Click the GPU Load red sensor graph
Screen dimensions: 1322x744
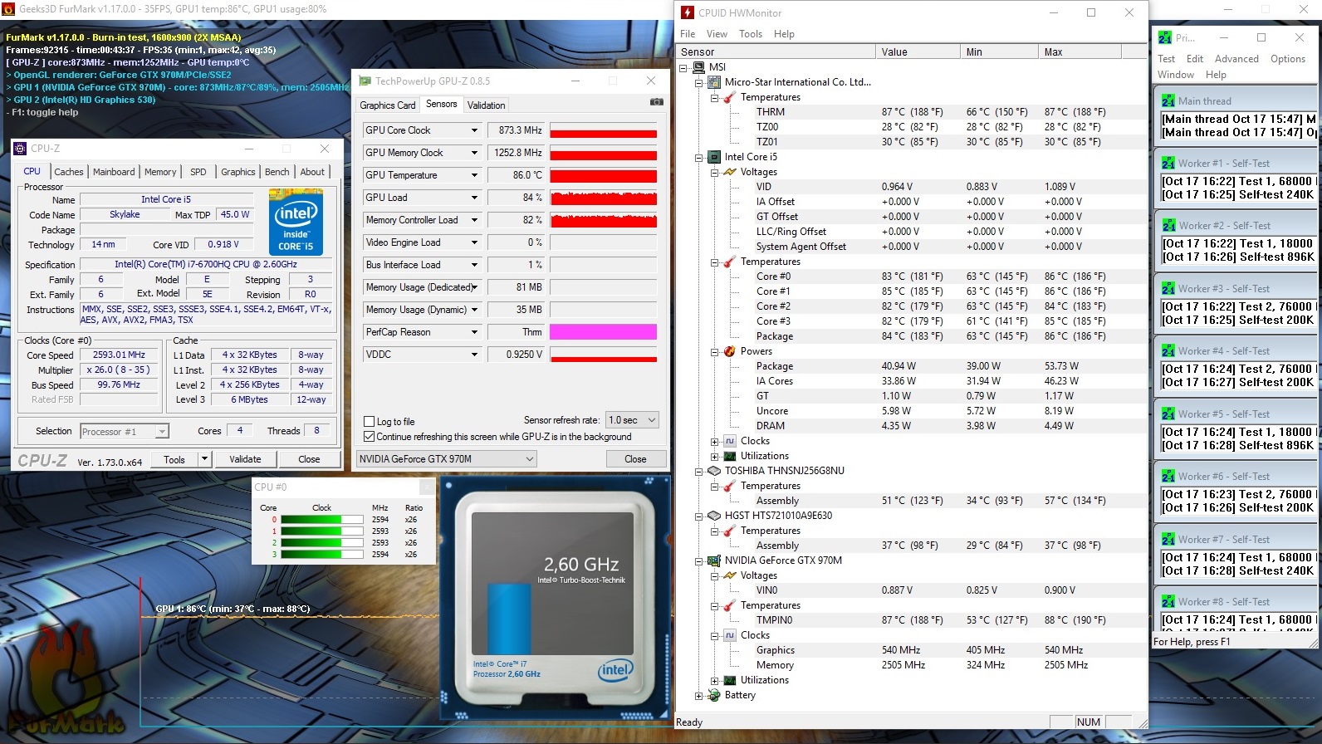click(x=604, y=198)
